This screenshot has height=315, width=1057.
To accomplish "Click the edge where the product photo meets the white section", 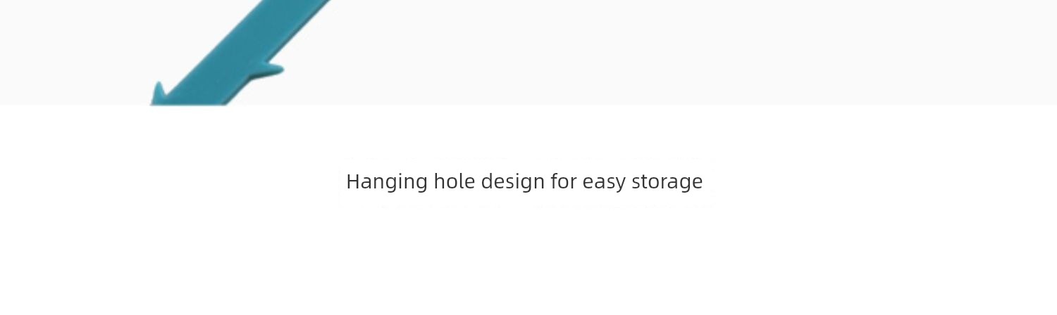I will pos(528,105).
